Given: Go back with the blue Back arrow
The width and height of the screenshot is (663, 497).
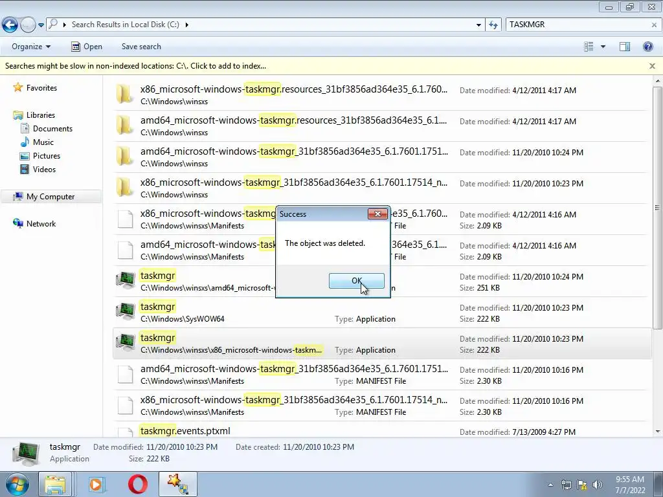Looking at the screenshot, I should pyautogui.click(x=10, y=25).
